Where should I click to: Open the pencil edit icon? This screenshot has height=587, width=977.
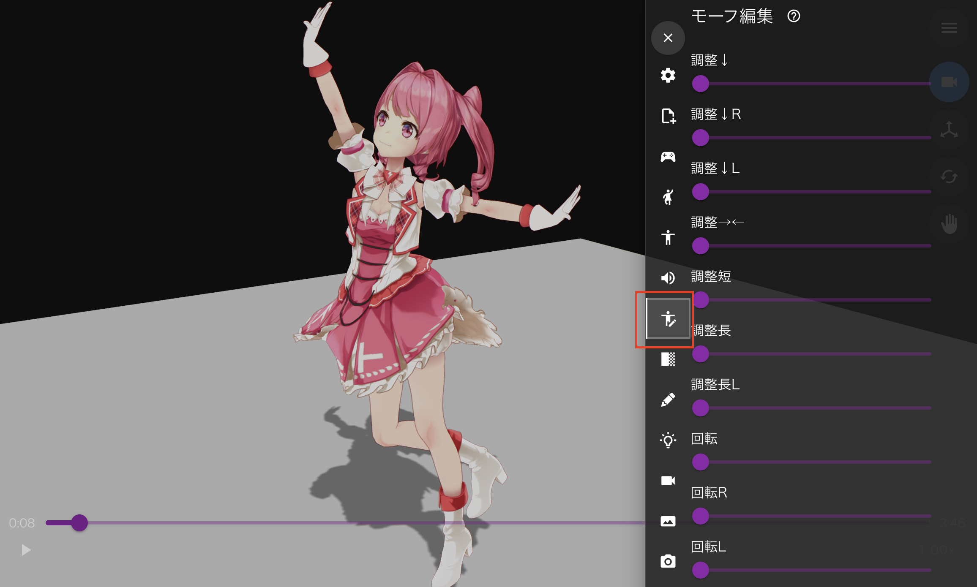668,399
